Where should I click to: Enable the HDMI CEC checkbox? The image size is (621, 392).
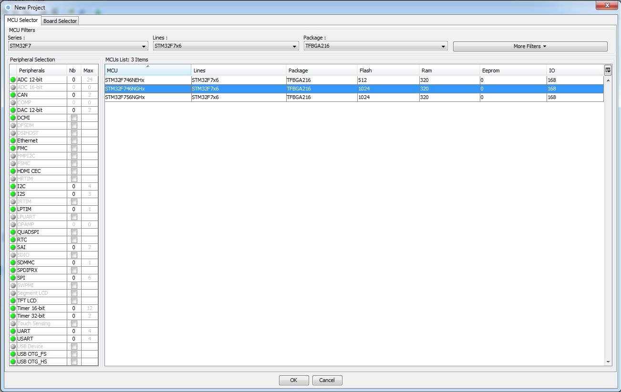click(x=74, y=171)
